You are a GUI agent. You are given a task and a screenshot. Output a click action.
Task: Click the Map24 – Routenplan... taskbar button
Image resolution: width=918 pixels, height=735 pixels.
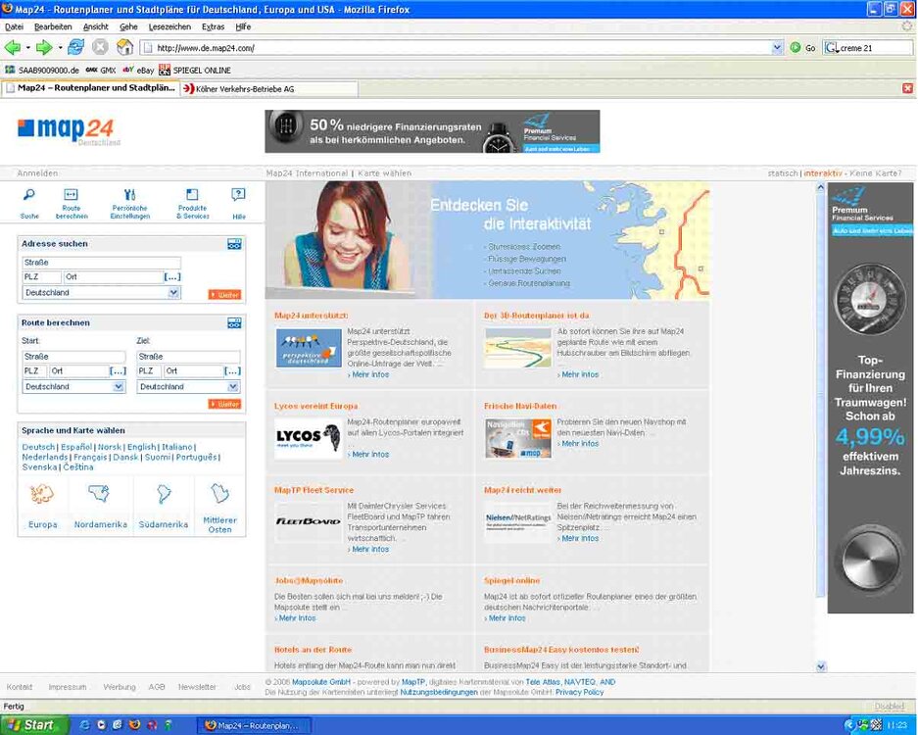click(x=253, y=725)
